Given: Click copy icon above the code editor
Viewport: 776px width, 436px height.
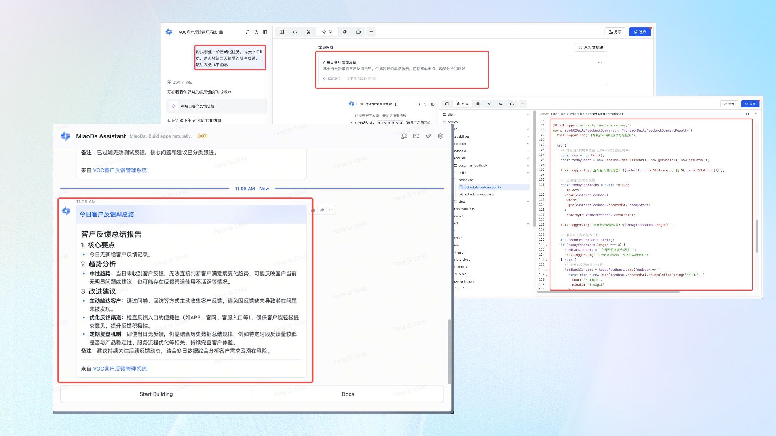Looking at the screenshot, I should click(748, 114).
